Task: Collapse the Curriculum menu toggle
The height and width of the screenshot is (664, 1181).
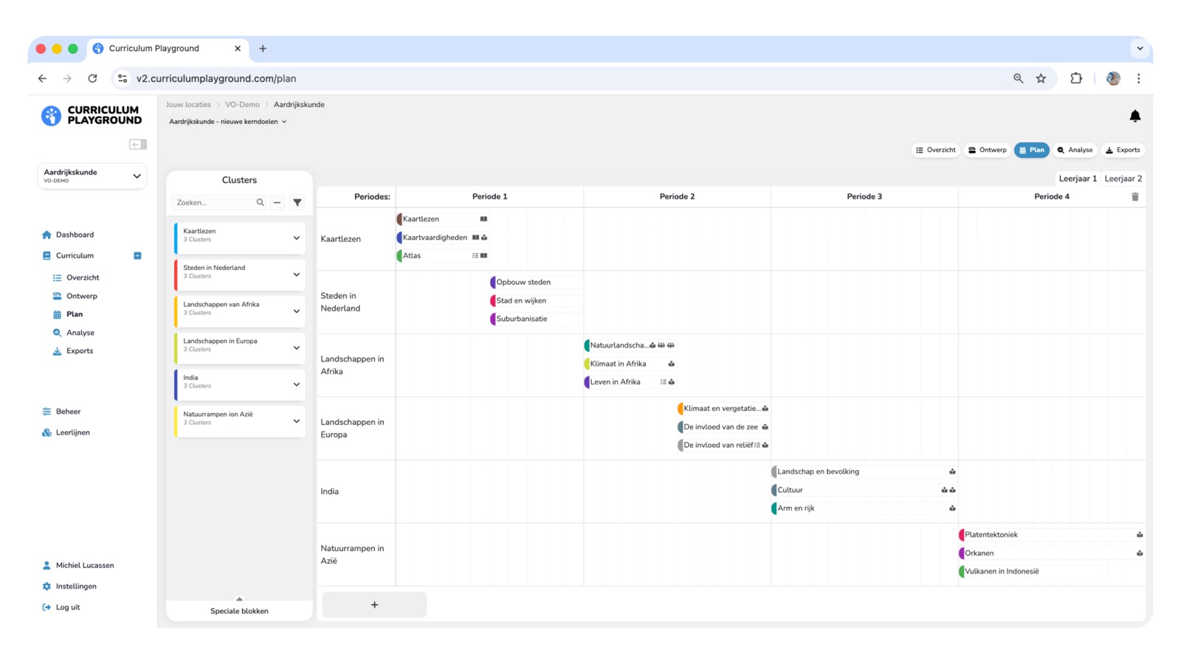Action: [x=137, y=256]
